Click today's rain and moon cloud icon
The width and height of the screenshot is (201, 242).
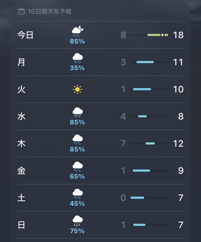(78, 31)
